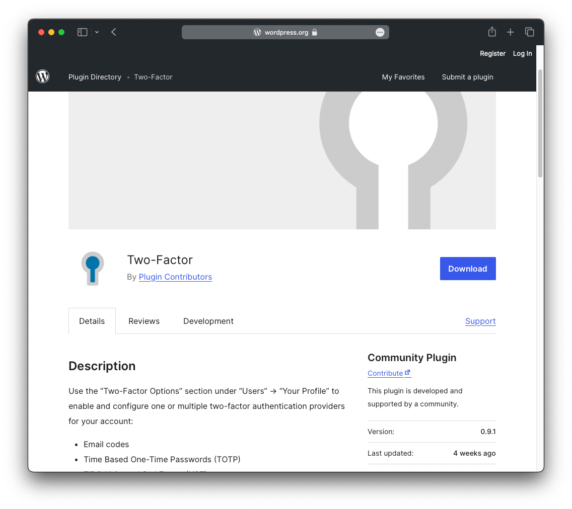
Task: Open the sidebar options chevron
Action: coord(96,32)
